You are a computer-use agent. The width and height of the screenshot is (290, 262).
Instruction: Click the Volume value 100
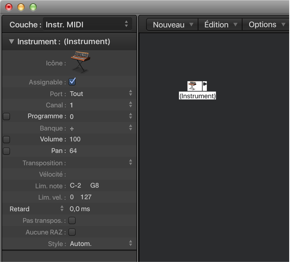75,140
